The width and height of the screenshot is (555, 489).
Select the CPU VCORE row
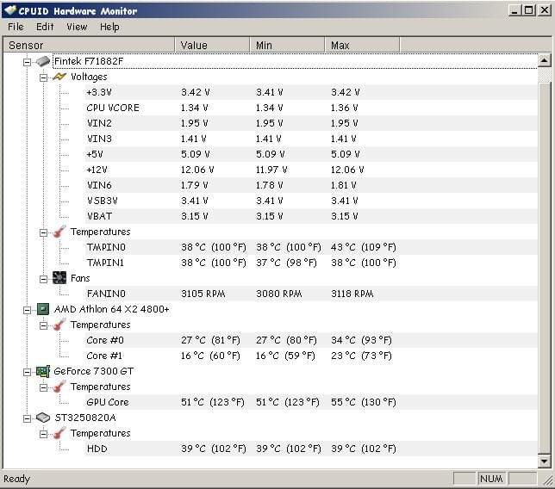[x=311, y=108]
